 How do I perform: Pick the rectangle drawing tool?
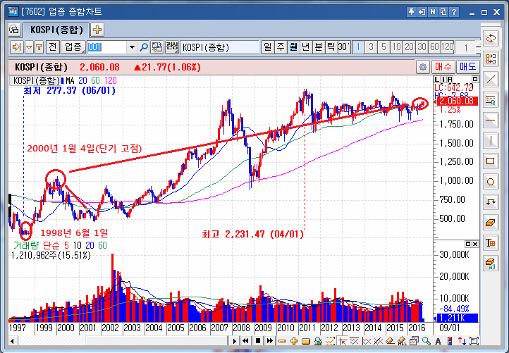[x=491, y=161]
